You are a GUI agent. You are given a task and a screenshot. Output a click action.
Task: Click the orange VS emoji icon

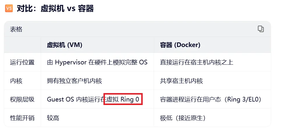click(x=9, y=8)
